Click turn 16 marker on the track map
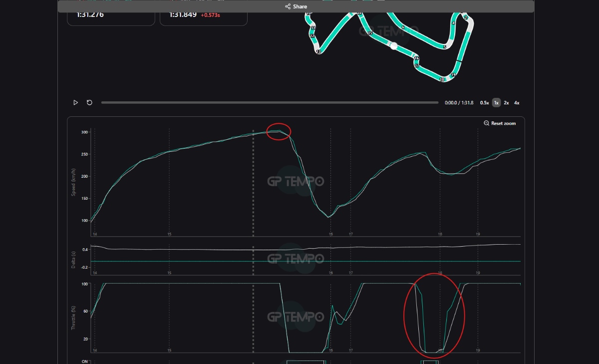The width and height of the screenshot is (599, 364). click(x=416, y=58)
